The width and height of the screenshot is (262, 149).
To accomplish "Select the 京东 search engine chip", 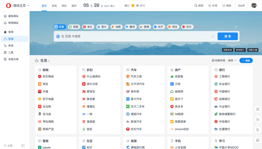I will point(187,27).
